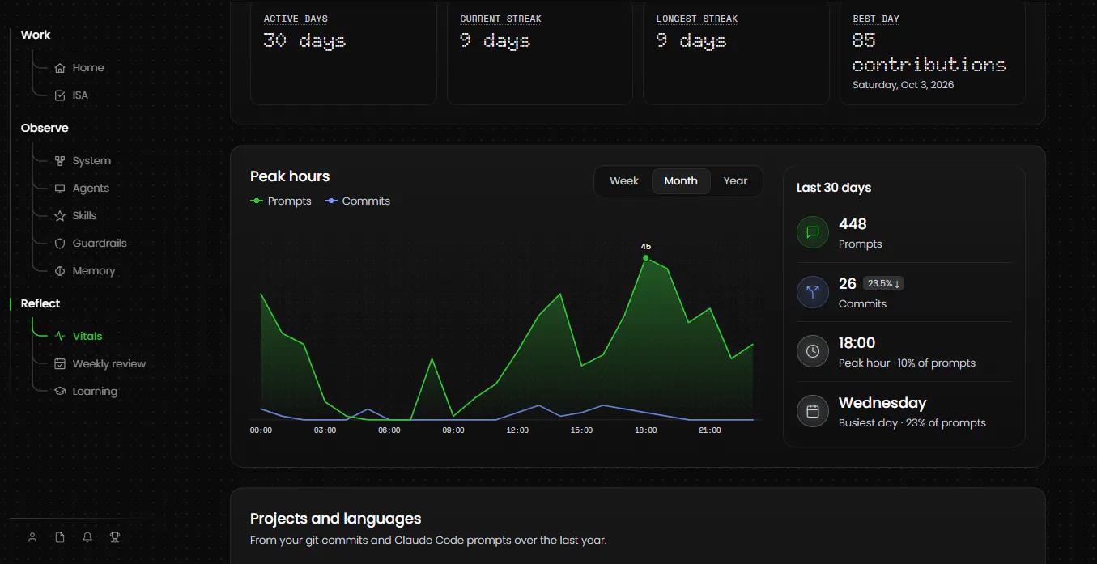The width and height of the screenshot is (1097, 564).
Task: Click the ACTIVE DAYS card label
Action: [296, 19]
